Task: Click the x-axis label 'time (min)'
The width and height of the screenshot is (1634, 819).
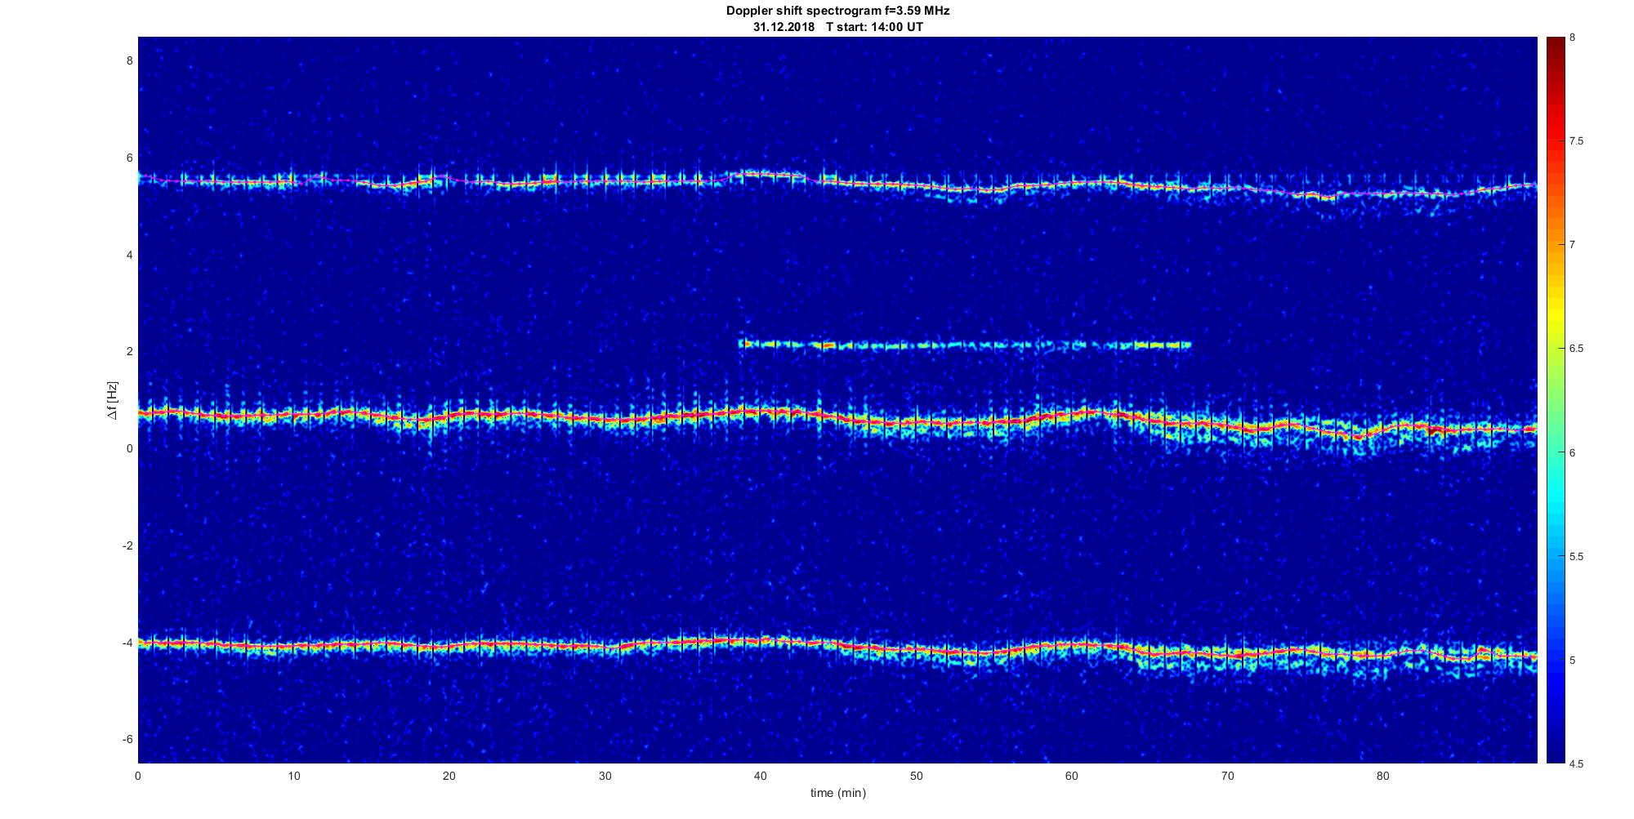Action: coord(837,793)
